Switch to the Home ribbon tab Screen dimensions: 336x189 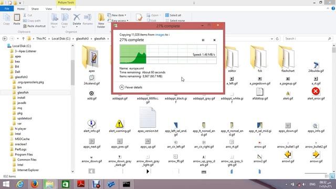(21, 9)
